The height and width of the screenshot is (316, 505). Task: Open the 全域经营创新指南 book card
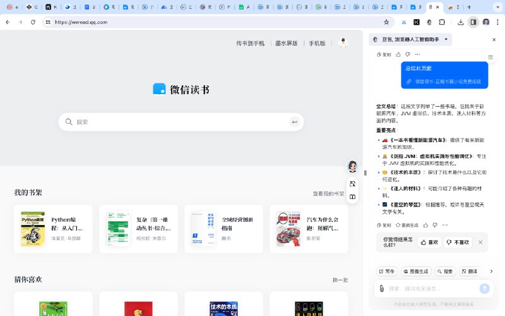(223, 229)
